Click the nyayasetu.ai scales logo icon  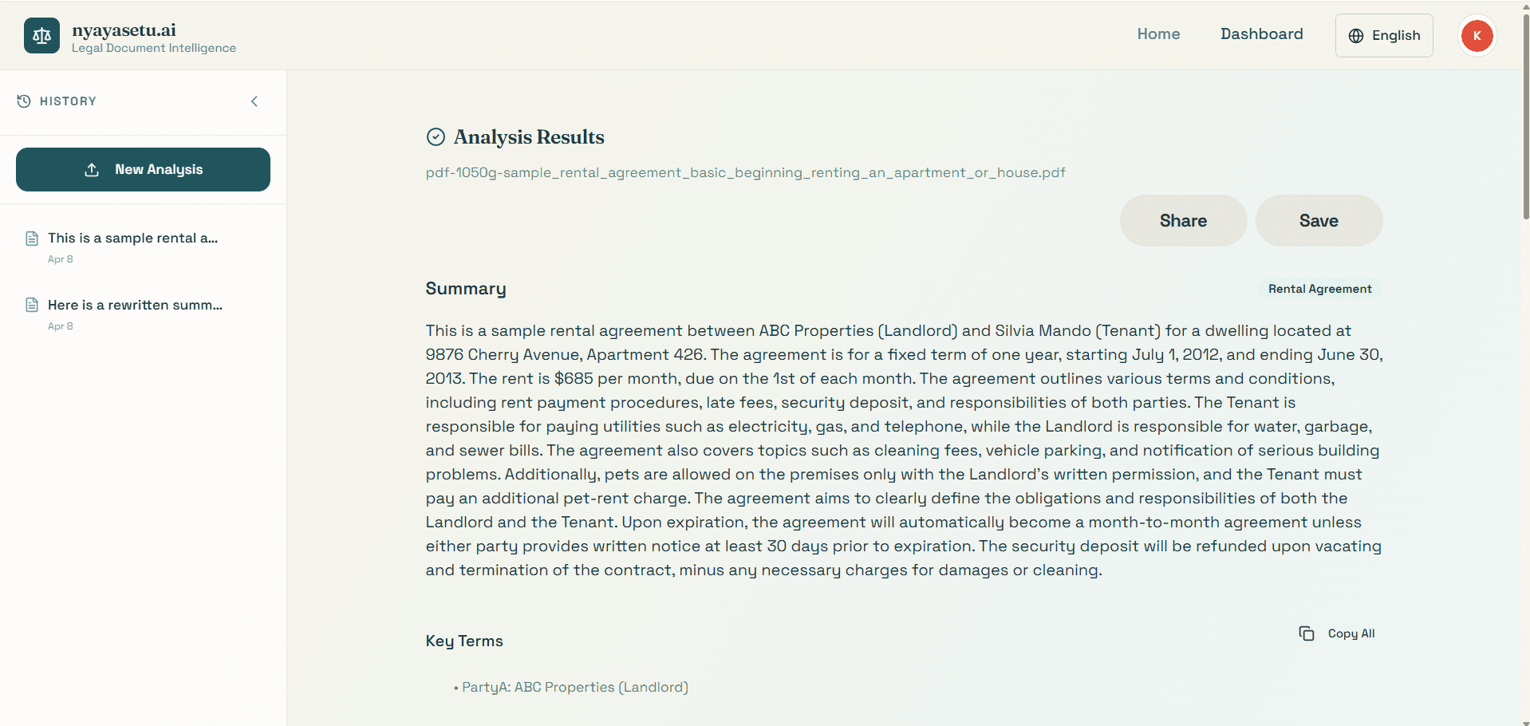click(x=41, y=36)
